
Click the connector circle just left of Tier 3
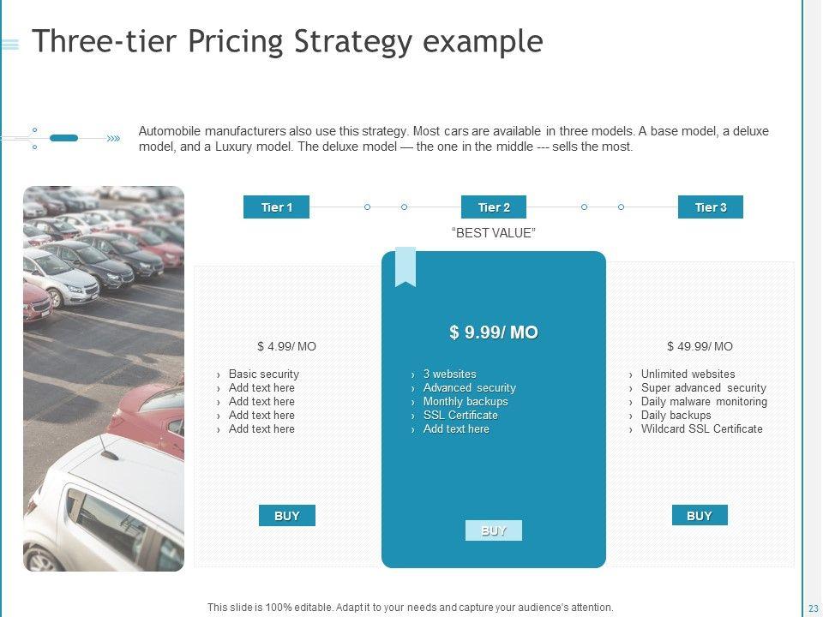pyautogui.click(x=622, y=207)
